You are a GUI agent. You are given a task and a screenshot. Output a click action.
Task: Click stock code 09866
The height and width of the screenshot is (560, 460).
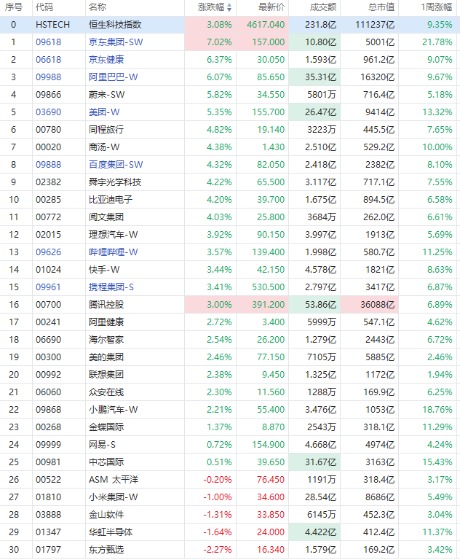[49, 95]
